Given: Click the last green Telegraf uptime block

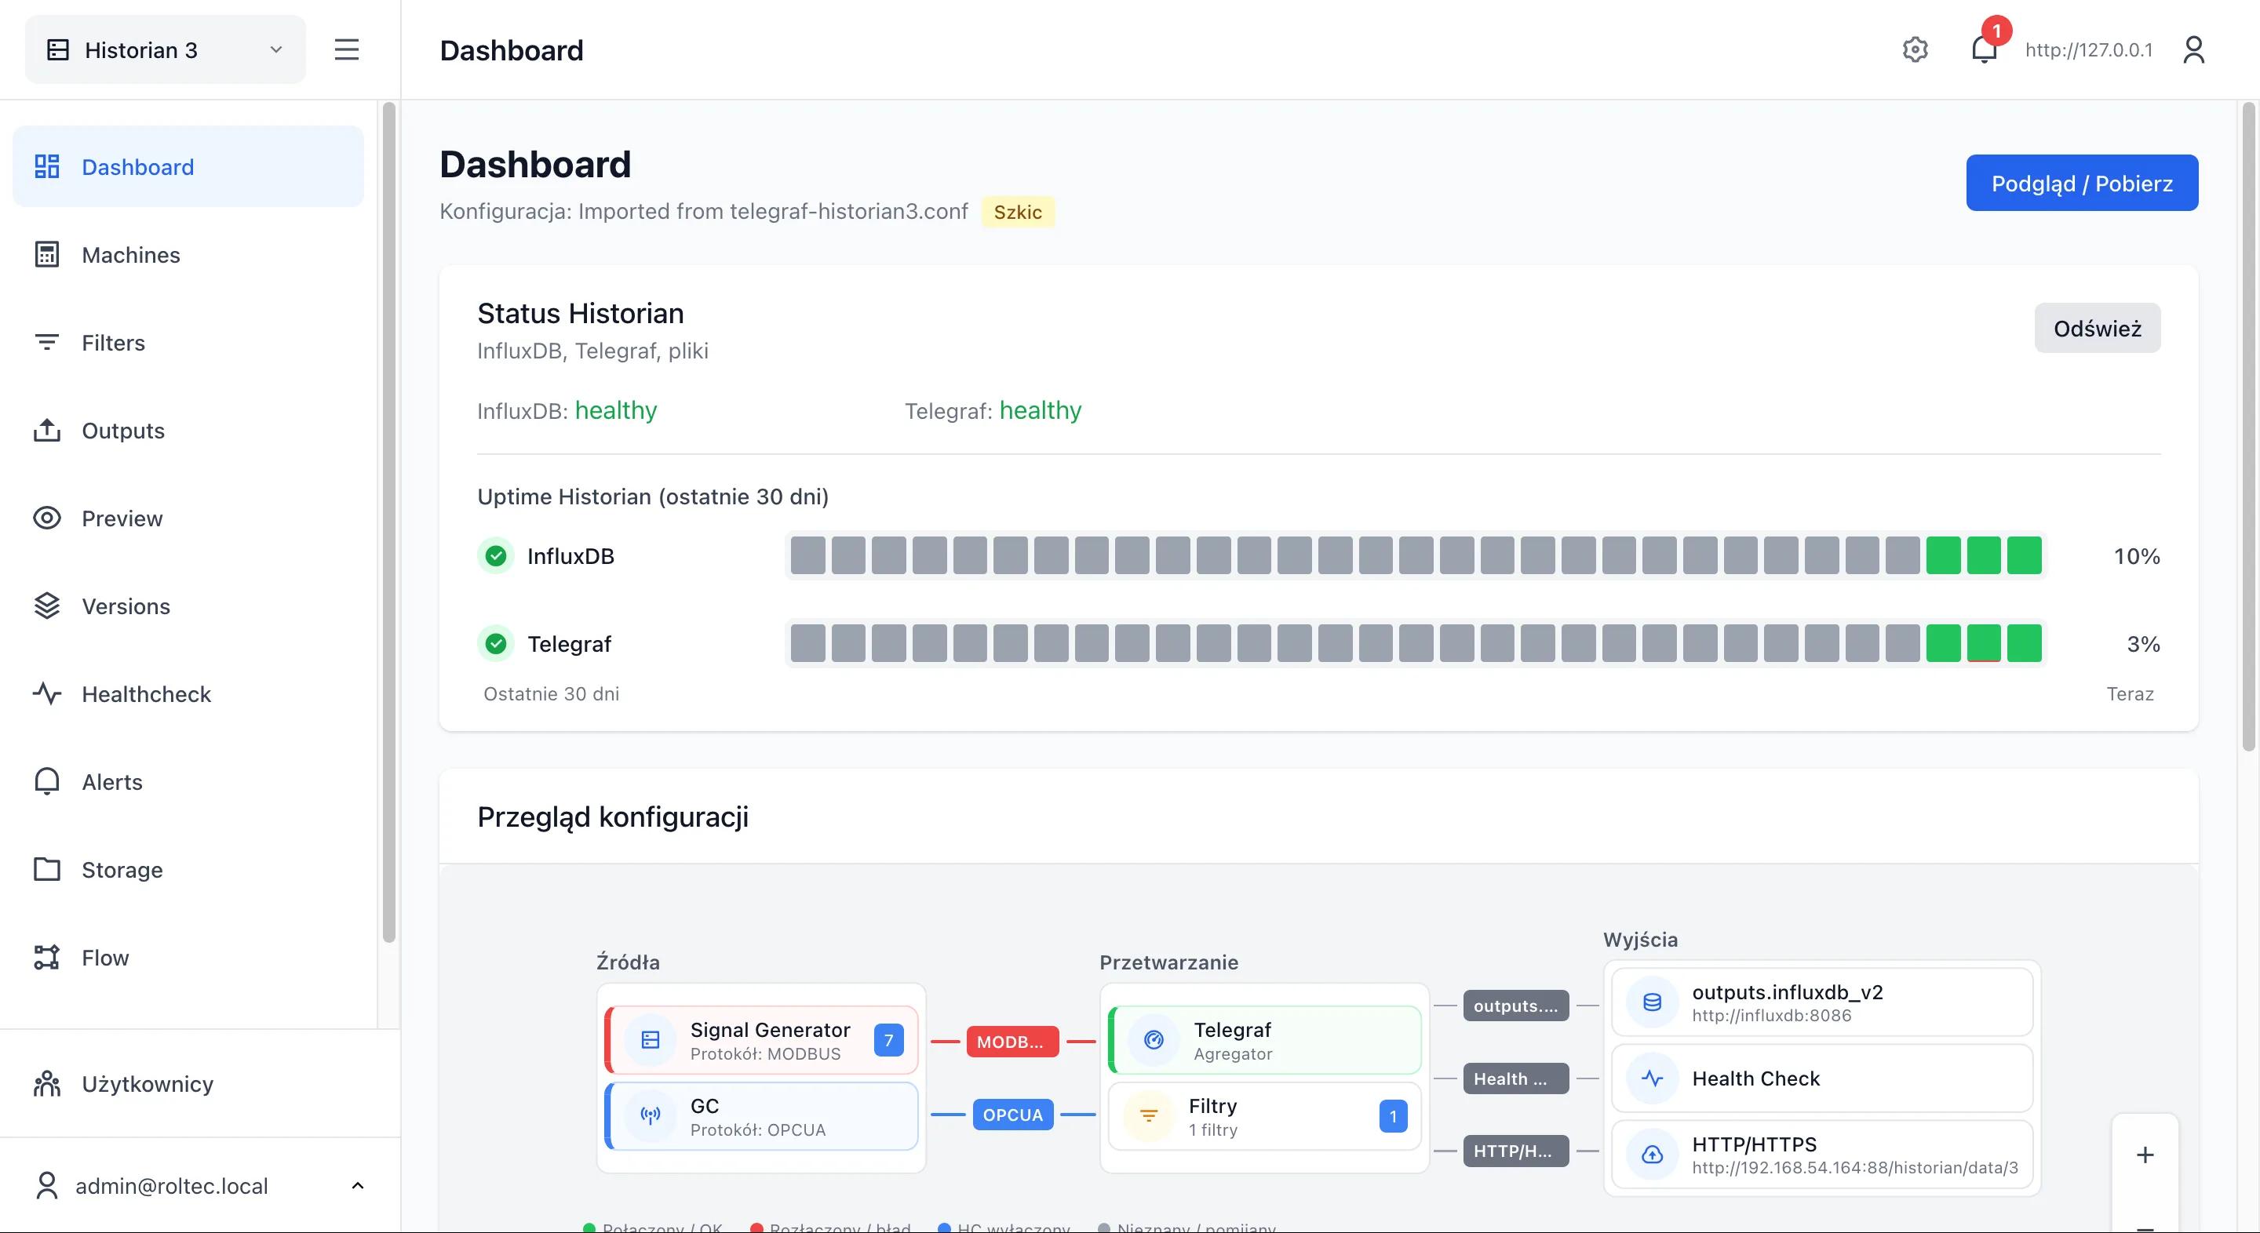Looking at the screenshot, I should (2024, 644).
